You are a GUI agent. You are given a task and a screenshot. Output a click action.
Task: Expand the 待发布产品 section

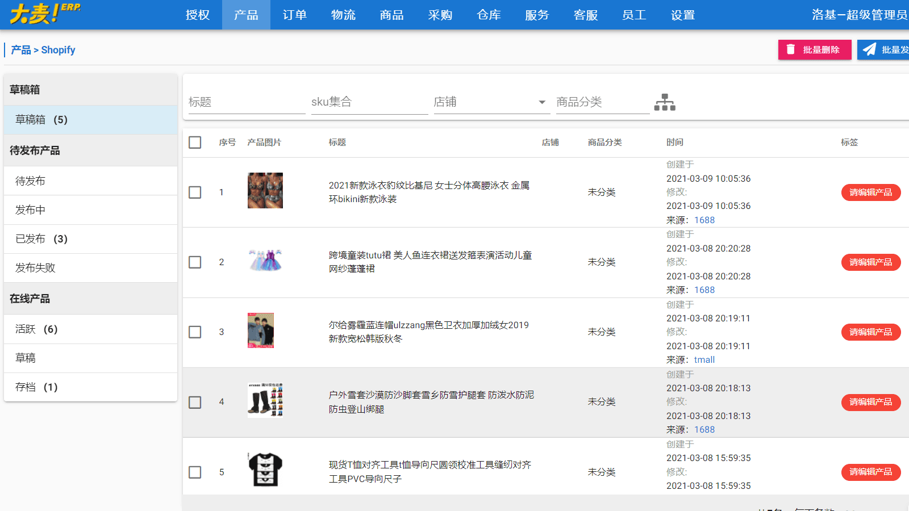[x=35, y=150]
